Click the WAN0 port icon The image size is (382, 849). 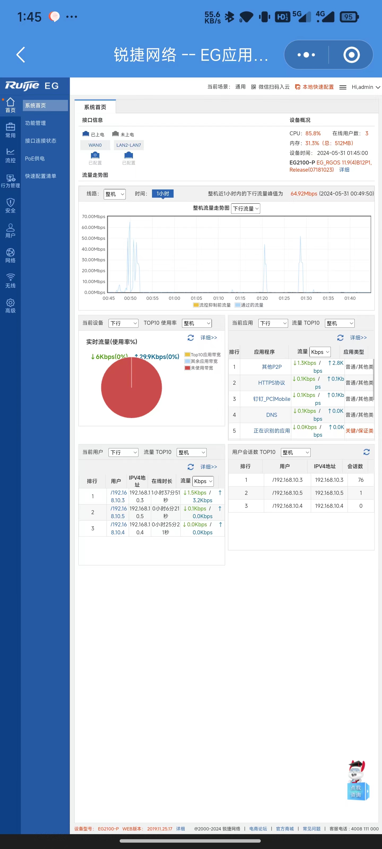(x=95, y=155)
